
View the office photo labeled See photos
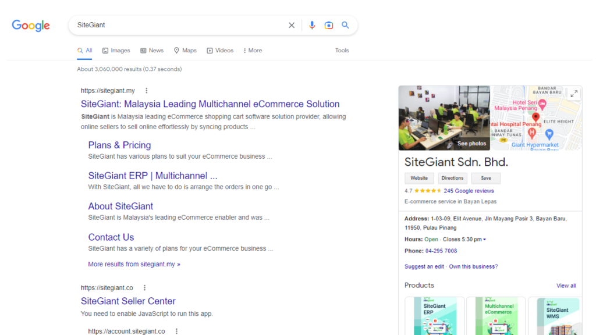point(444,117)
